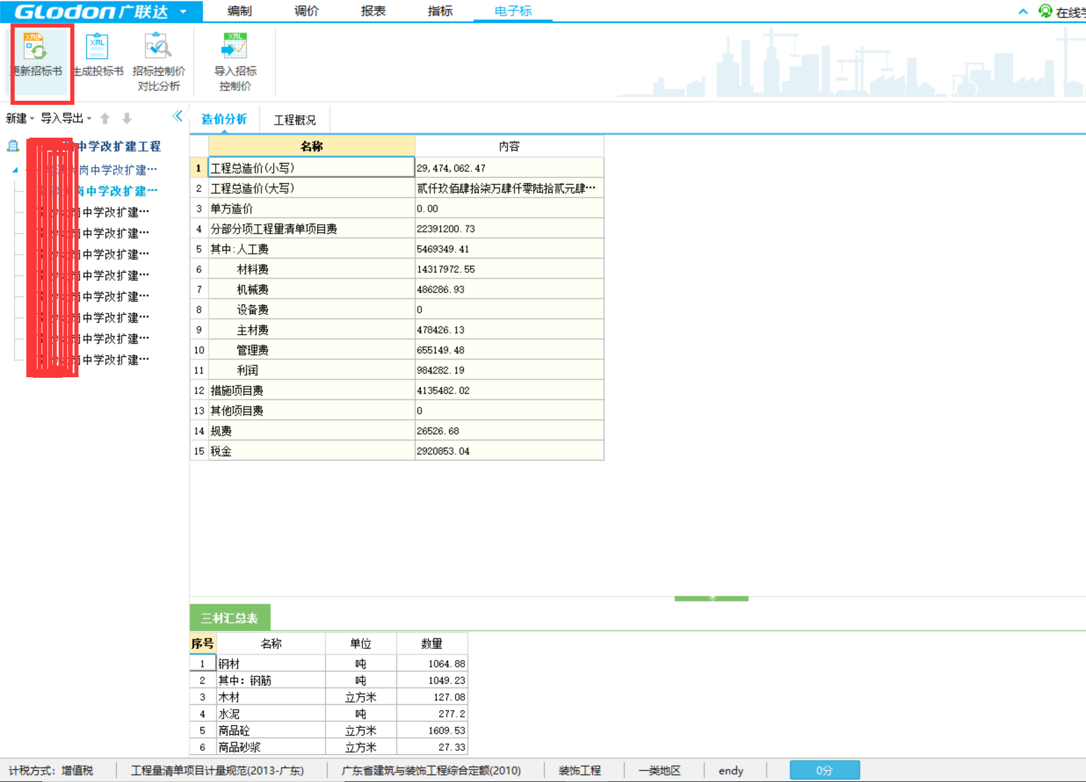This screenshot has width=1086, height=782.
Task: Click the 主材费 cell
Action: click(x=311, y=330)
